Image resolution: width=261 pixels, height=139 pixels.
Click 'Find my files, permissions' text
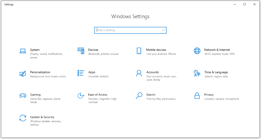(x=161, y=99)
